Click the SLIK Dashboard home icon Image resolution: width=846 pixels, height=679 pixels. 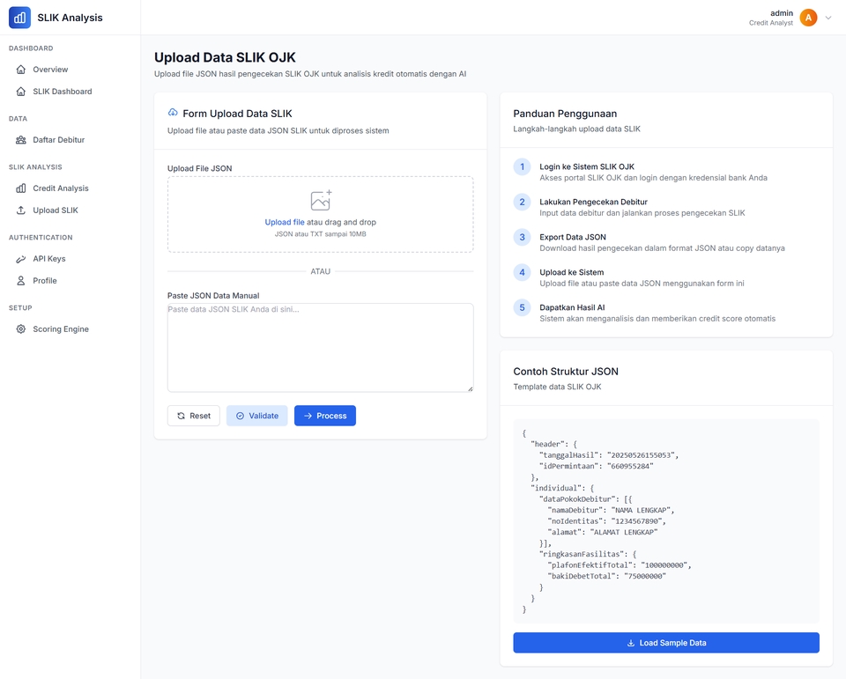coord(21,92)
